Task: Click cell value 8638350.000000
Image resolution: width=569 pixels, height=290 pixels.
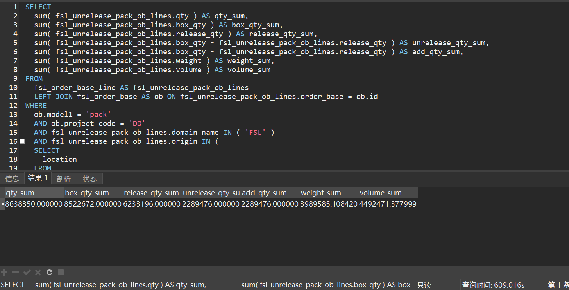Action: click(x=34, y=204)
